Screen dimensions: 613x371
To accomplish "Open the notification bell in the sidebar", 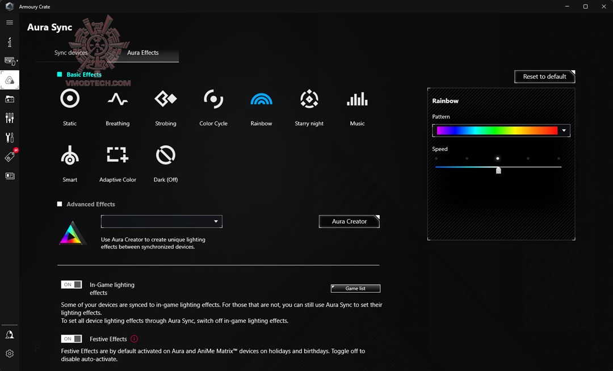I will [x=10, y=335].
